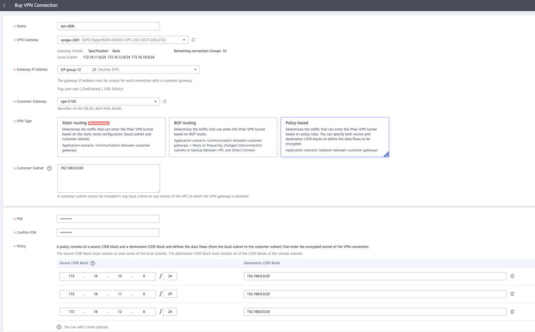Click the Buy VPN Connection title
This screenshot has height=332, width=535.
point(36,5)
